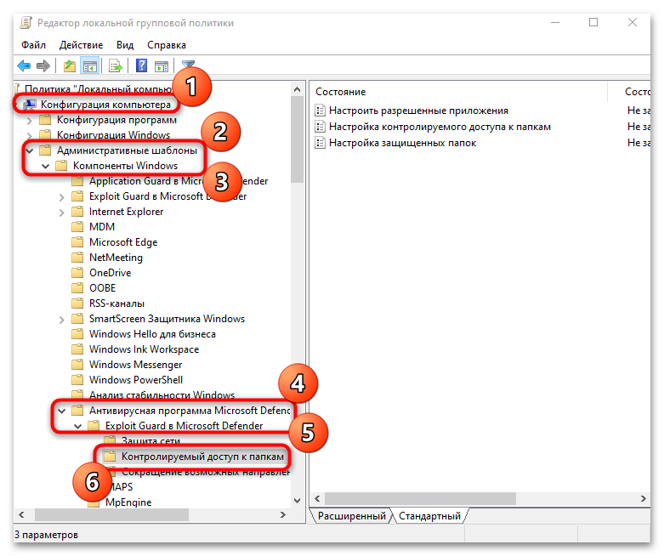Click the Export list toolbar icon
664x556 pixels.
click(x=116, y=66)
